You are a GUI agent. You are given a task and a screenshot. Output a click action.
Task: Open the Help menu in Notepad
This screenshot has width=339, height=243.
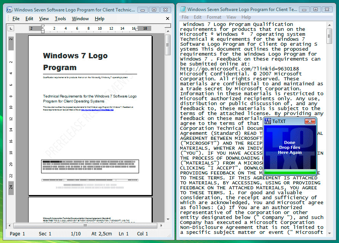click(x=246, y=17)
